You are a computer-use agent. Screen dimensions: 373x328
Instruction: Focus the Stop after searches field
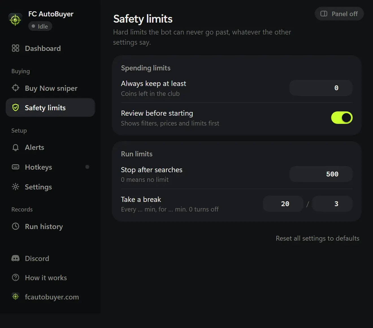coord(321,174)
